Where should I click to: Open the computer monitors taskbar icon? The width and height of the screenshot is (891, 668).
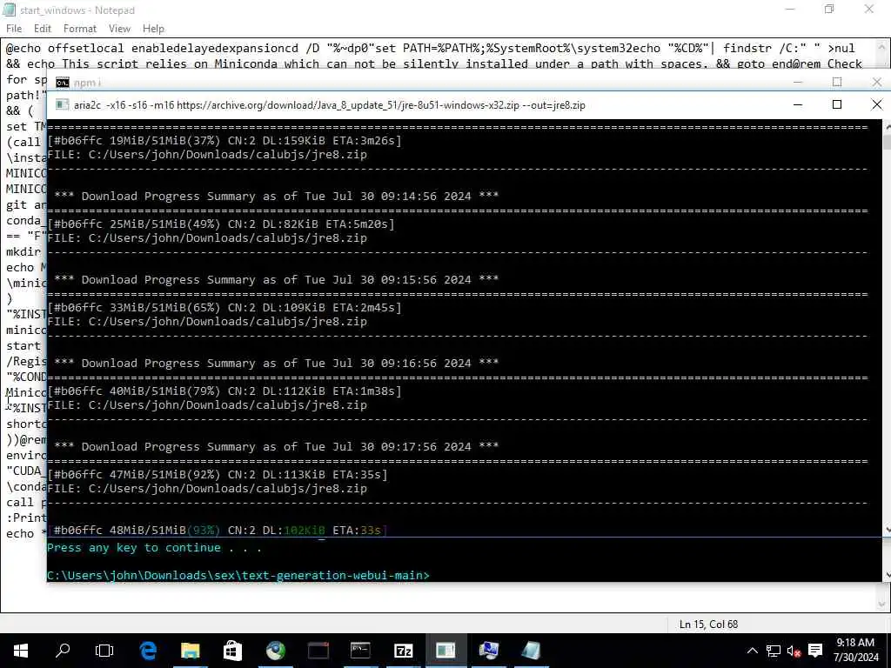[x=488, y=651]
